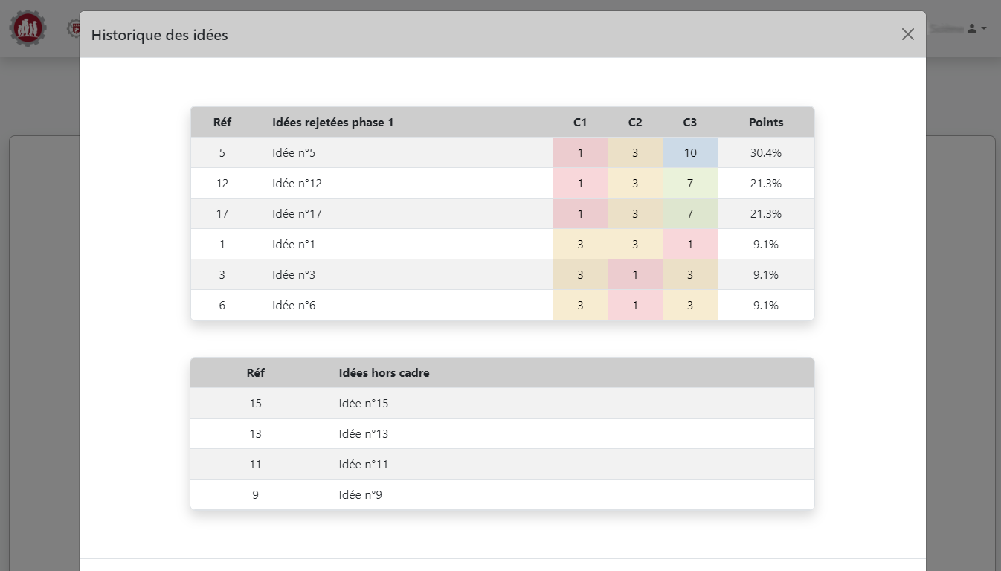Click the Idées hors cadre header
Screen dimensions: 1001x571
[384, 373]
